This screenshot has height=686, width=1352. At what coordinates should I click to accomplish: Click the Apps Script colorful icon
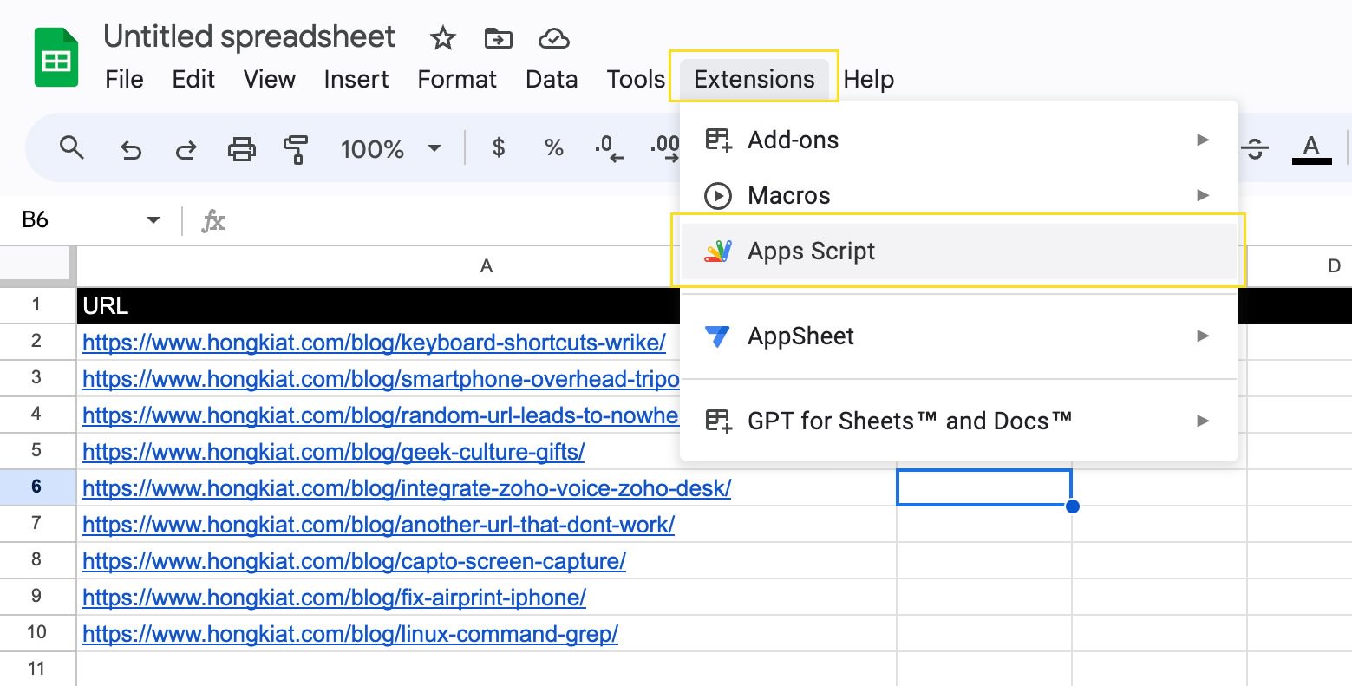[718, 252]
